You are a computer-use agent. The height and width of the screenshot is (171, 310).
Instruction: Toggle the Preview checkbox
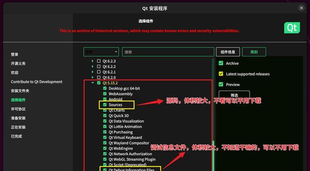221,84
